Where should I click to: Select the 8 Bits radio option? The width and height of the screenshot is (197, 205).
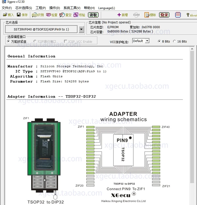pos(159,41)
